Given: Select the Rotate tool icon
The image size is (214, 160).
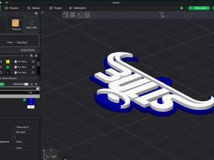Looking at the screenshot, I should coord(112,15).
